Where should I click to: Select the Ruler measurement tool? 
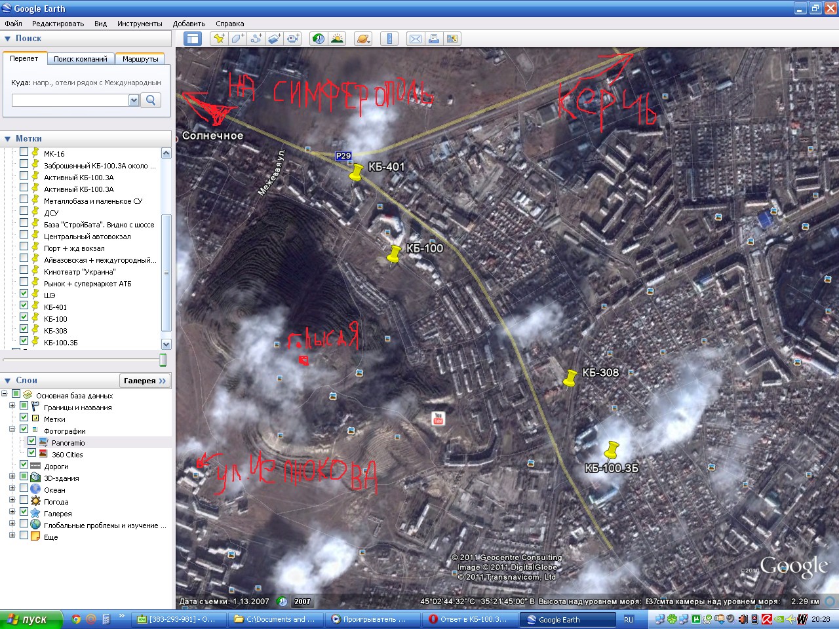[389, 39]
